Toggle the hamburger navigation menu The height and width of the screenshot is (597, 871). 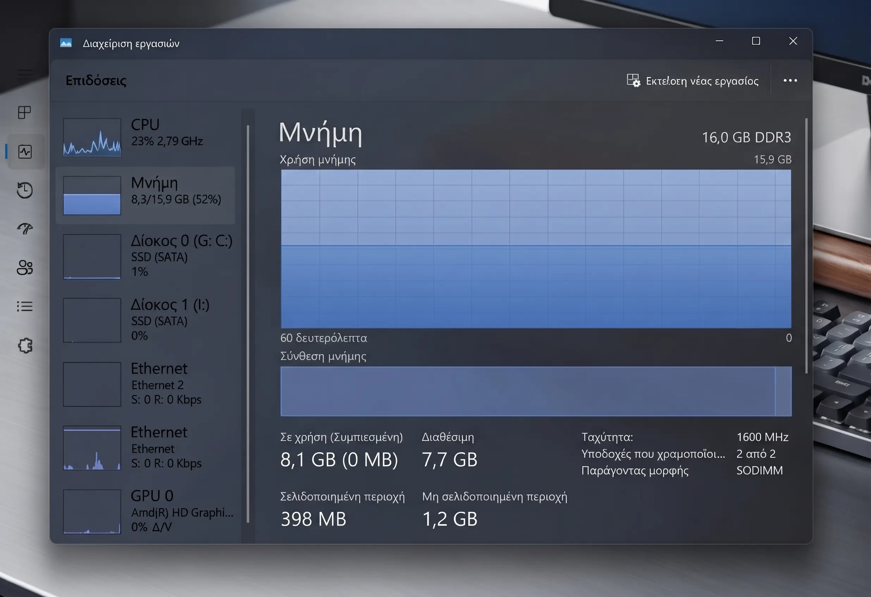coord(25,74)
